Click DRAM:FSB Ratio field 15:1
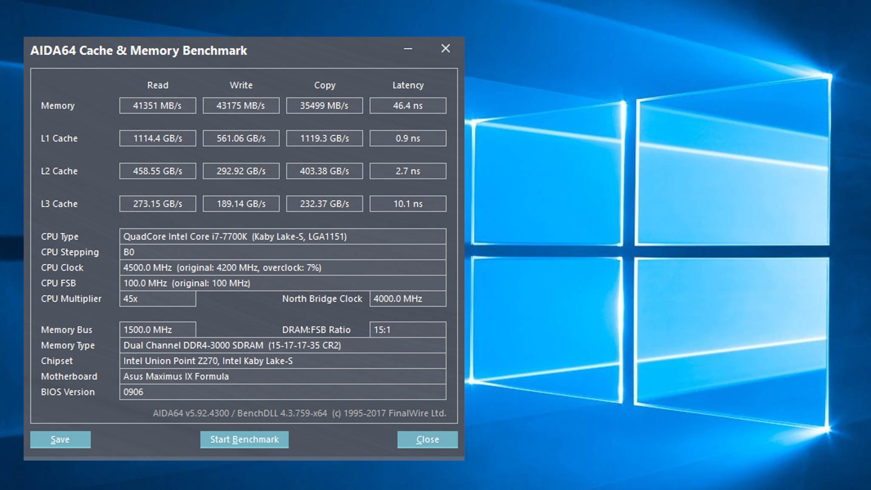Screen dimensions: 871x490 click(x=407, y=330)
